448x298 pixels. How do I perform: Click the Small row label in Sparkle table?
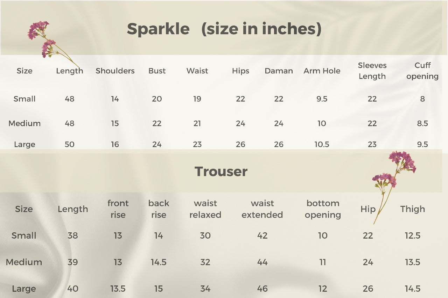point(24,99)
